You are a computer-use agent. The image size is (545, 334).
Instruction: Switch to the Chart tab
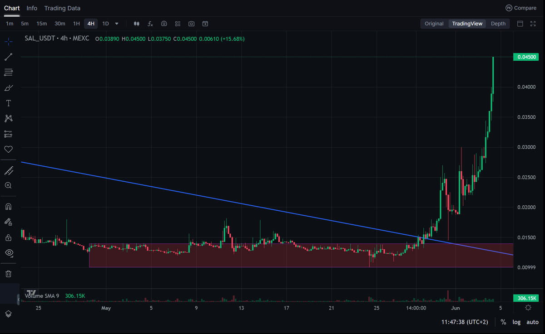[x=12, y=8]
